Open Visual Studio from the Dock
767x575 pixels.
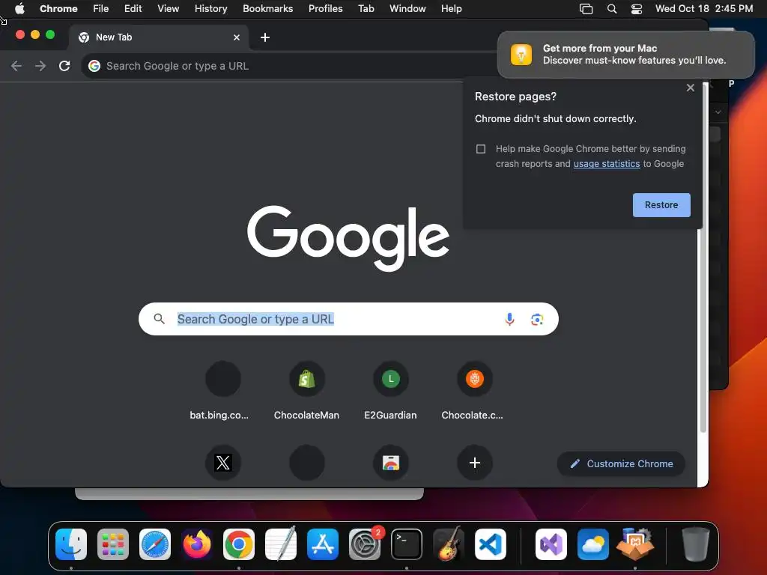coord(551,544)
